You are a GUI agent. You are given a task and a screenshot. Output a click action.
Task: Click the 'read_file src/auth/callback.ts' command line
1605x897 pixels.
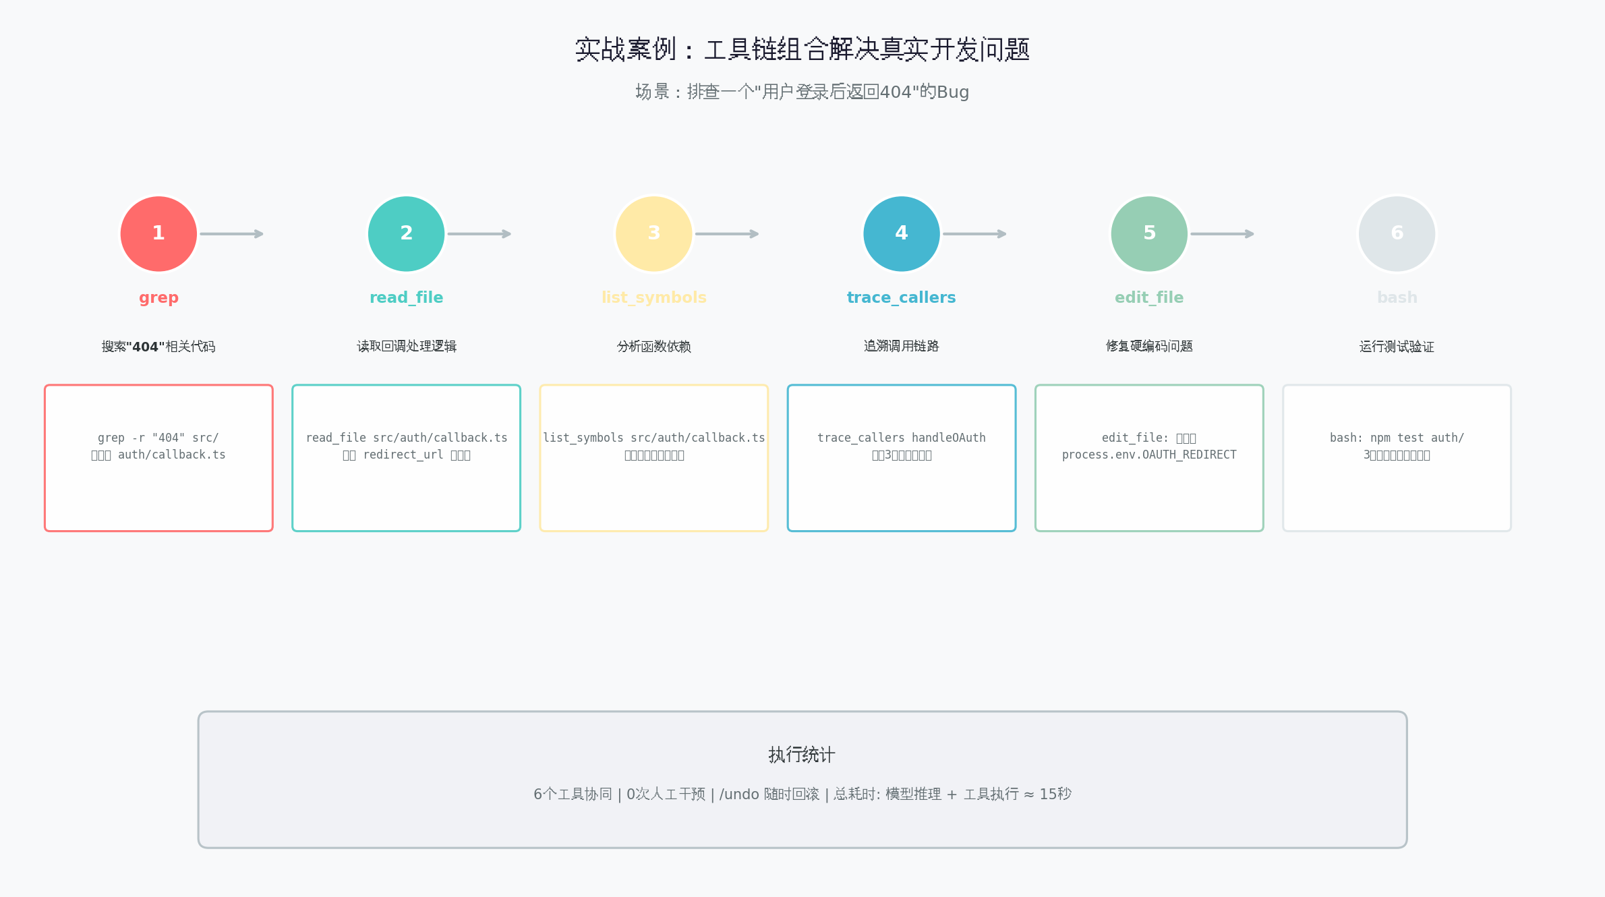[407, 438]
